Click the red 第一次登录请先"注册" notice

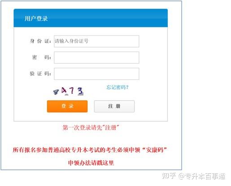pyautogui.click(x=91, y=128)
